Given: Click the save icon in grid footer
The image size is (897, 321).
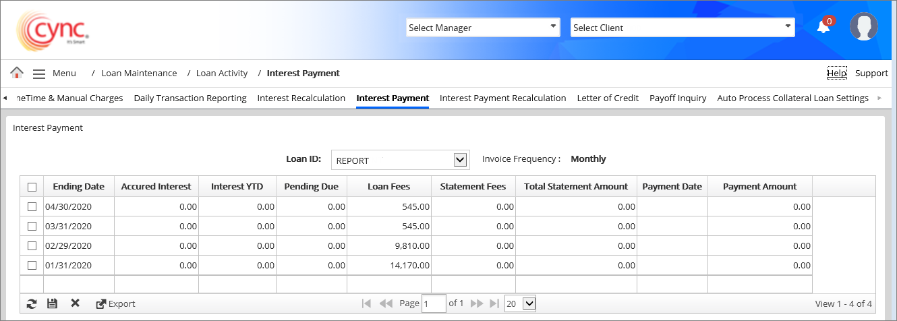Looking at the screenshot, I should (x=52, y=303).
